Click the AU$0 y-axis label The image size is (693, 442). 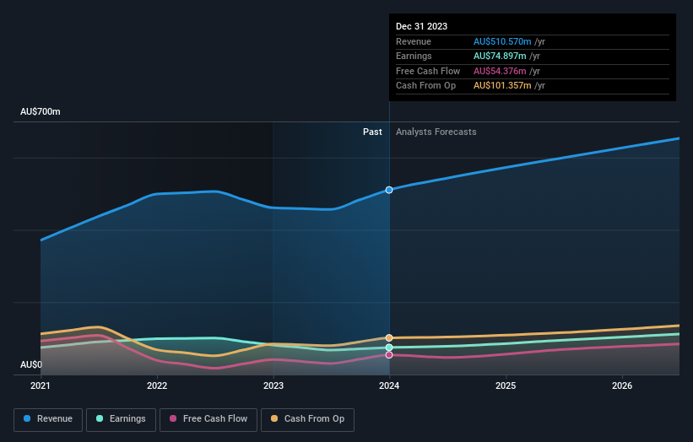tap(31, 364)
